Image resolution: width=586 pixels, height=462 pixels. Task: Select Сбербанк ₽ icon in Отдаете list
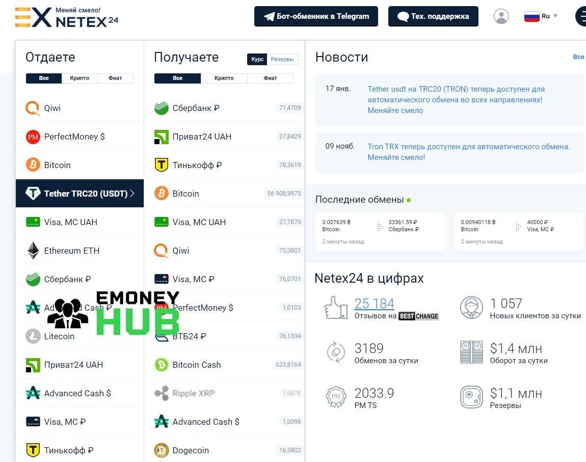[x=33, y=279]
